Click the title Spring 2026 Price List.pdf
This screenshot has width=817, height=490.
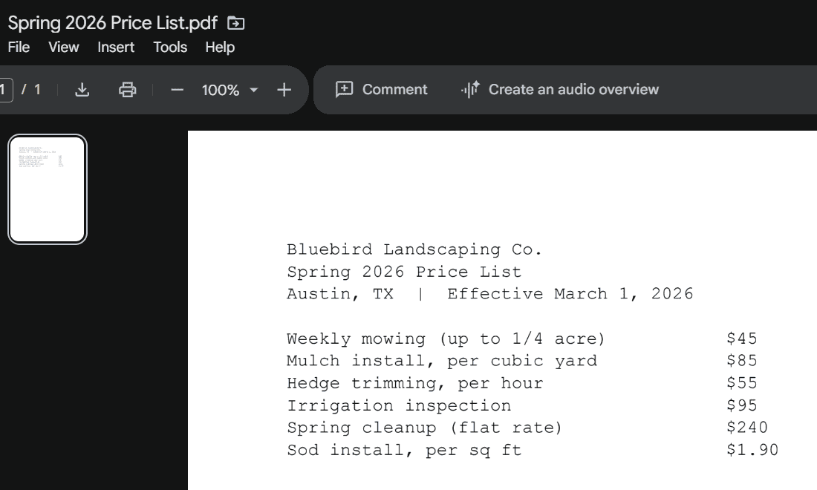point(113,24)
